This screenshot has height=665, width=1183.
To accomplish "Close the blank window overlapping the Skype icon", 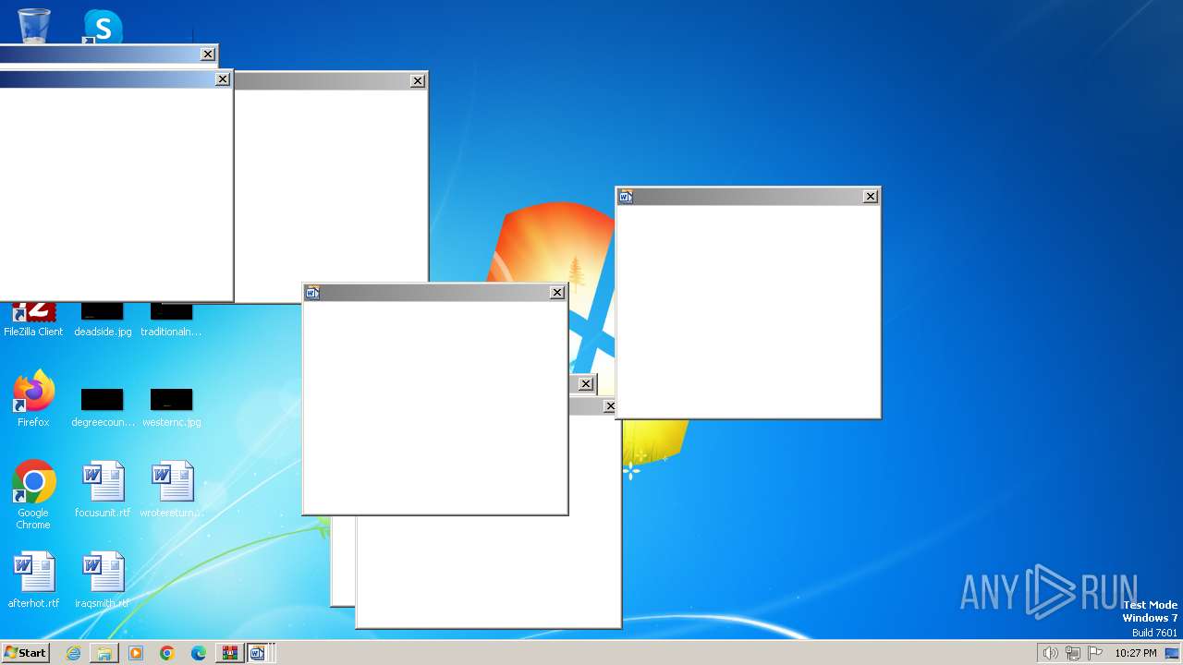I will [x=208, y=54].
